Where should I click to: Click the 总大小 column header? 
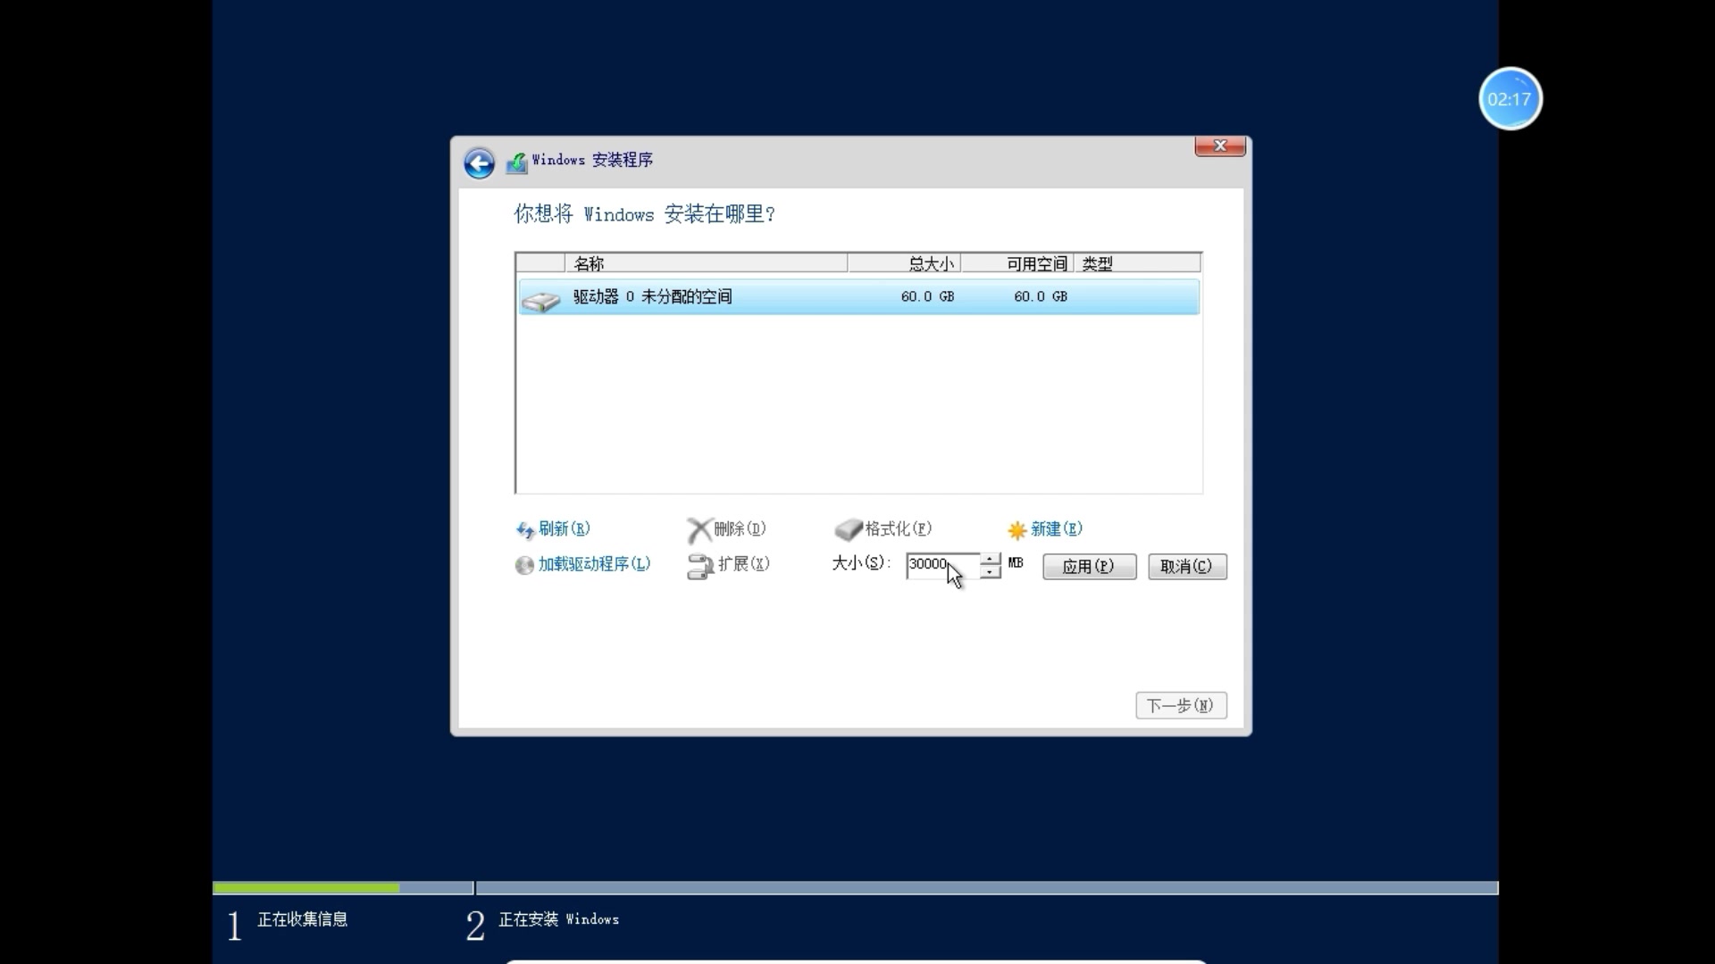tap(904, 263)
